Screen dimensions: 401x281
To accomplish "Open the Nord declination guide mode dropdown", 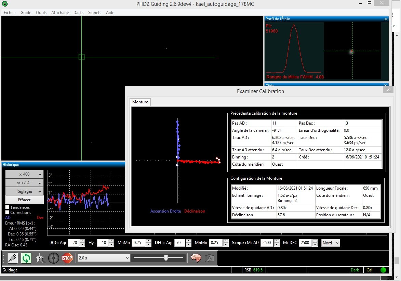I will 331,243.
